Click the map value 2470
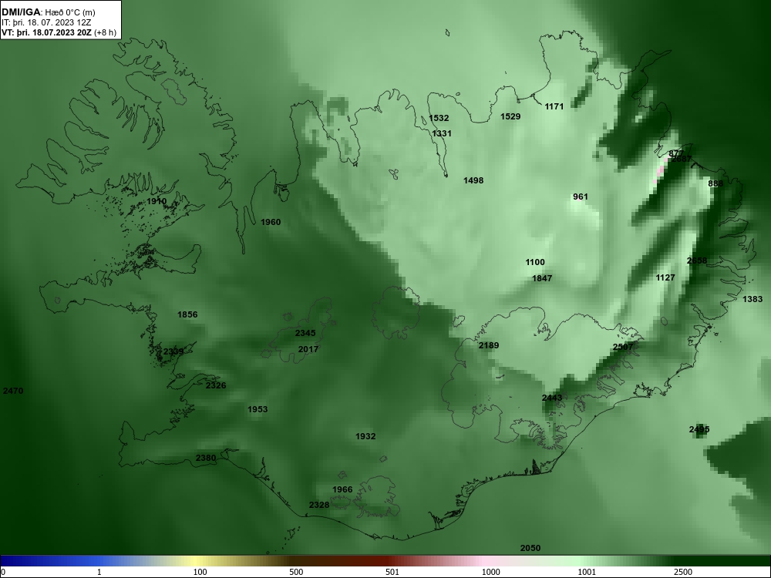The height and width of the screenshot is (578, 771). pos(13,391)
